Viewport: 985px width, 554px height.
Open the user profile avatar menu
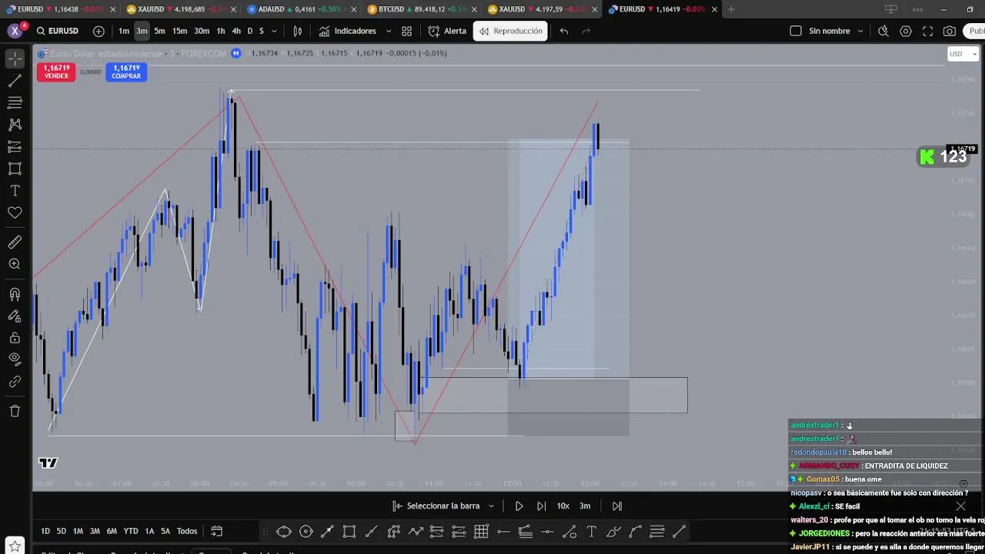pyautogui.click(x=15, y=31)
